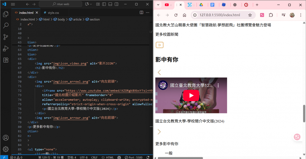Screen dimensions: 306x159
Task: Click the right arrow image on the page
Action: click(159, 132)
